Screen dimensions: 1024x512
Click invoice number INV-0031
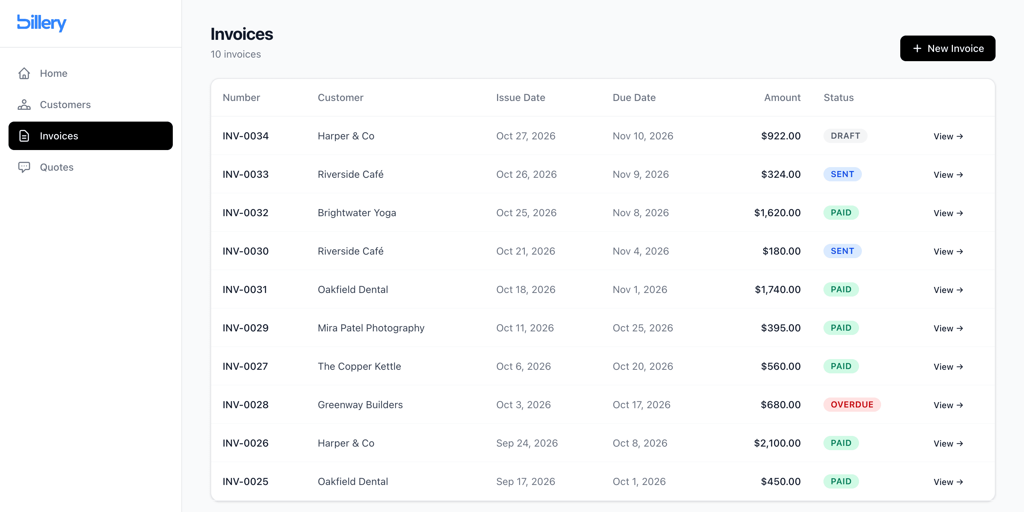pos(245,289)
